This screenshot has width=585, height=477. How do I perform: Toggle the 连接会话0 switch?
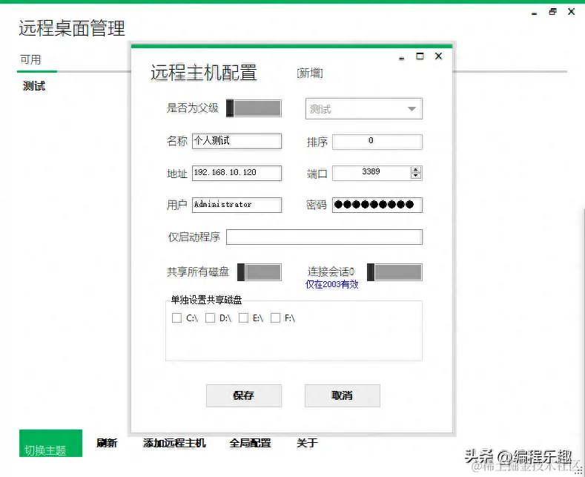[x=394, y=272]
